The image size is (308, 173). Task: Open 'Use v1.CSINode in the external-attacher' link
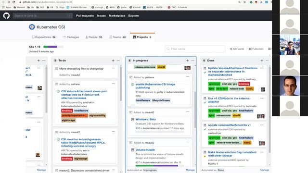point(229,100)
